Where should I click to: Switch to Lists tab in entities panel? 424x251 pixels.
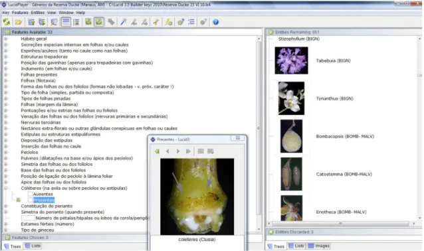(296, 246)
